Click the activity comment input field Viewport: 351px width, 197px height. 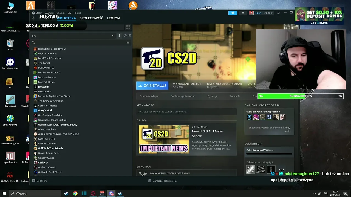point(186,112)
